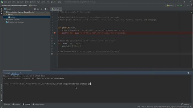
Task: Open Search Everywhere magnifier icon
Action: (192, 5)
